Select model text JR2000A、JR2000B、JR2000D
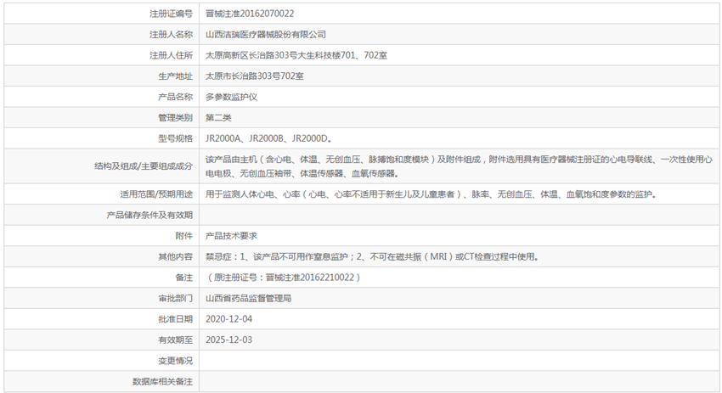The image size is (722, 393). pos(268,138)
